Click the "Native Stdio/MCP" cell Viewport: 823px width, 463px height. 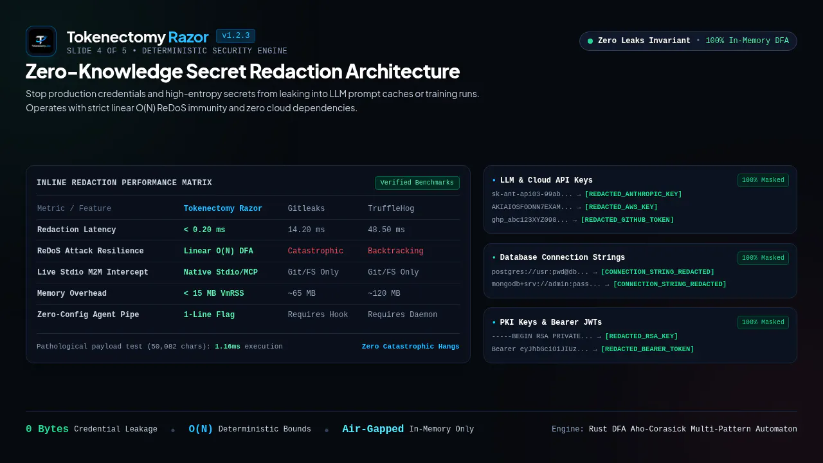point(221,272)
